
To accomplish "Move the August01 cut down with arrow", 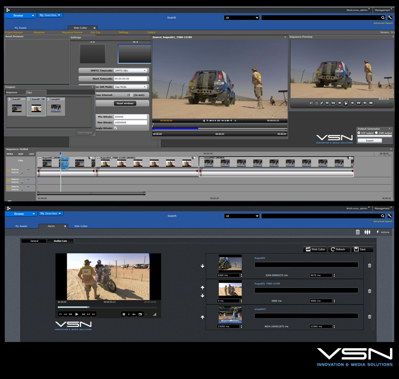I will pos(202,266).
